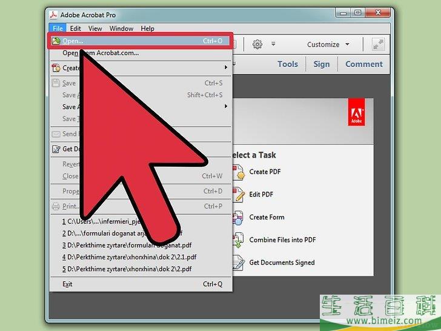Click the Edit PDF pencil icon
Screen dimensions: 441x331
pos(238,195)
